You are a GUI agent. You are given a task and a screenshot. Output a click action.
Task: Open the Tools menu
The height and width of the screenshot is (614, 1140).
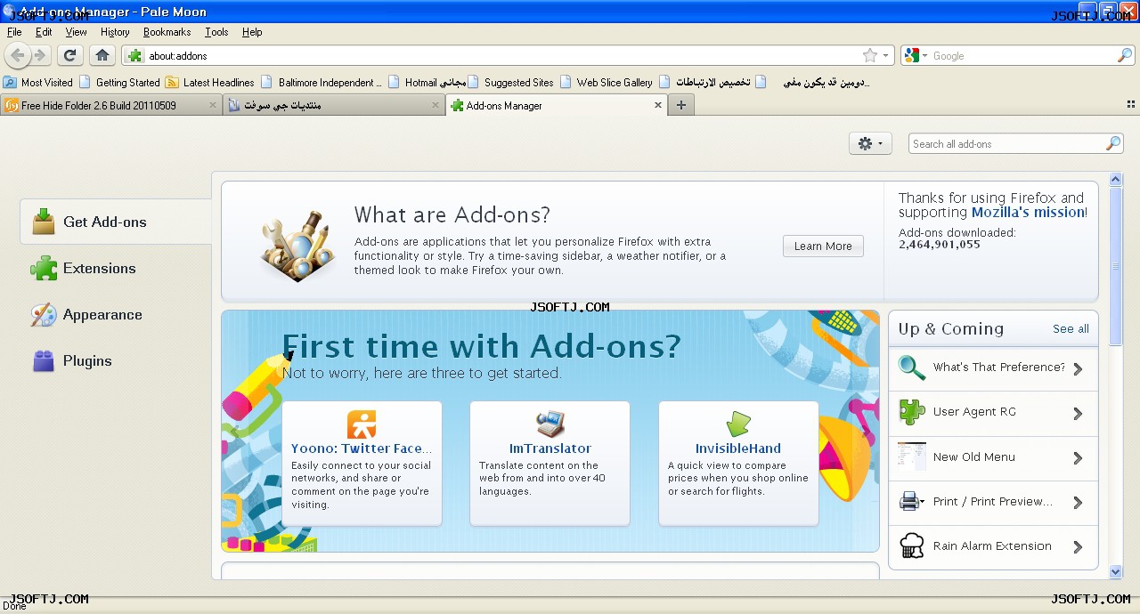click(216, 32)
